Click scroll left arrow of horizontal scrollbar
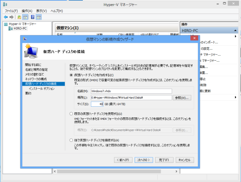 [55, 171]
